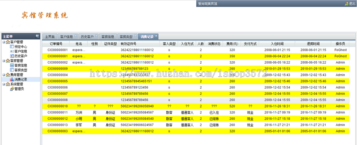Select order CIO00000008 cell
The height and width of the screenshot is (145, 357).
[58, 100]
